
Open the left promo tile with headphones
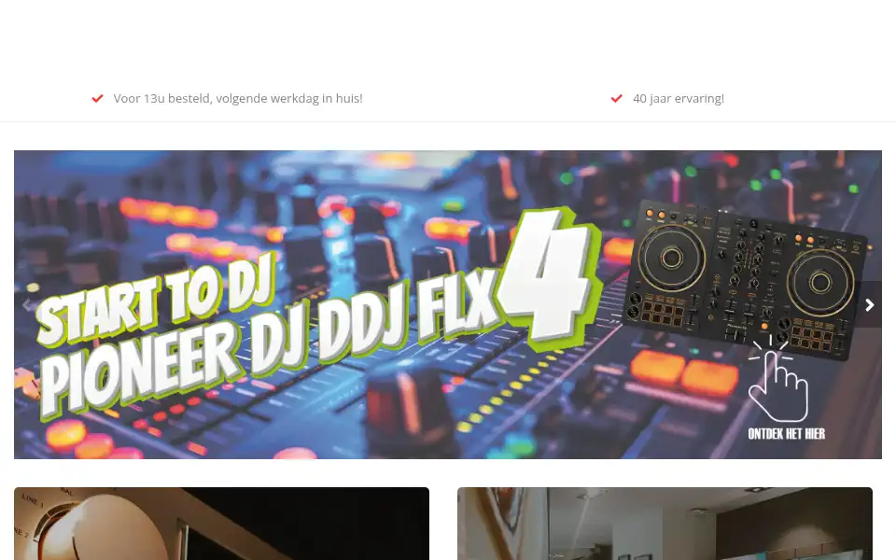pyautogui.click(x=222, y=524)
